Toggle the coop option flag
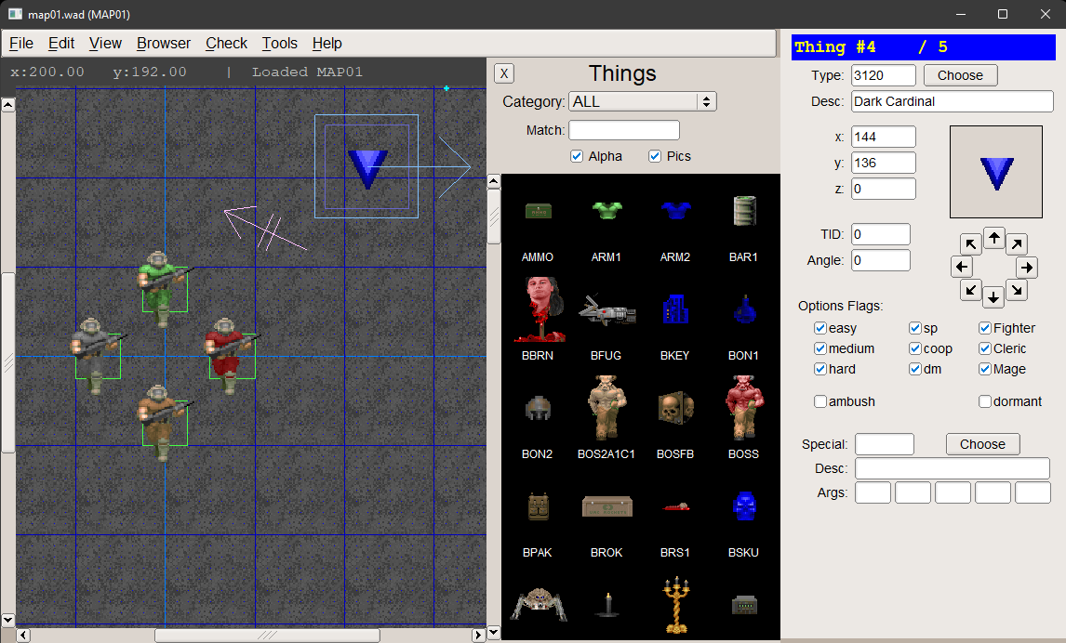Viewport: 1066px width, 643px height. (915, 348)
